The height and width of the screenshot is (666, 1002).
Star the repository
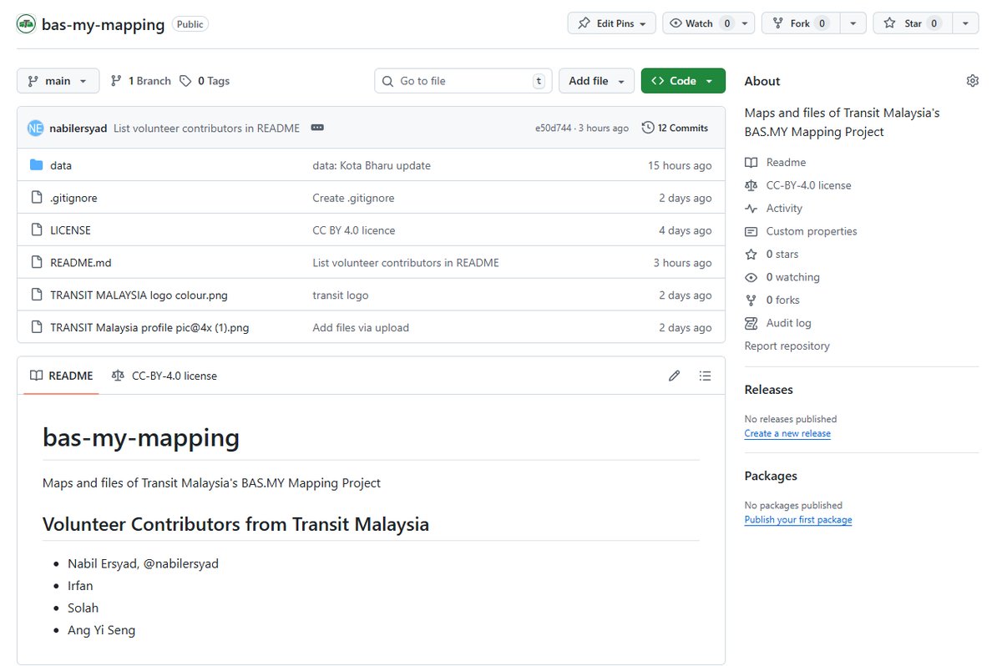tap(911, 23)
